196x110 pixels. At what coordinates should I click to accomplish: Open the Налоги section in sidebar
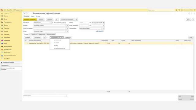pos(6,31)
